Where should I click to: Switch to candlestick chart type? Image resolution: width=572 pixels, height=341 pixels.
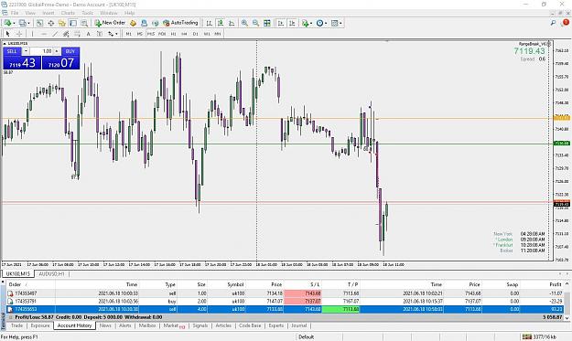(221, 23)
